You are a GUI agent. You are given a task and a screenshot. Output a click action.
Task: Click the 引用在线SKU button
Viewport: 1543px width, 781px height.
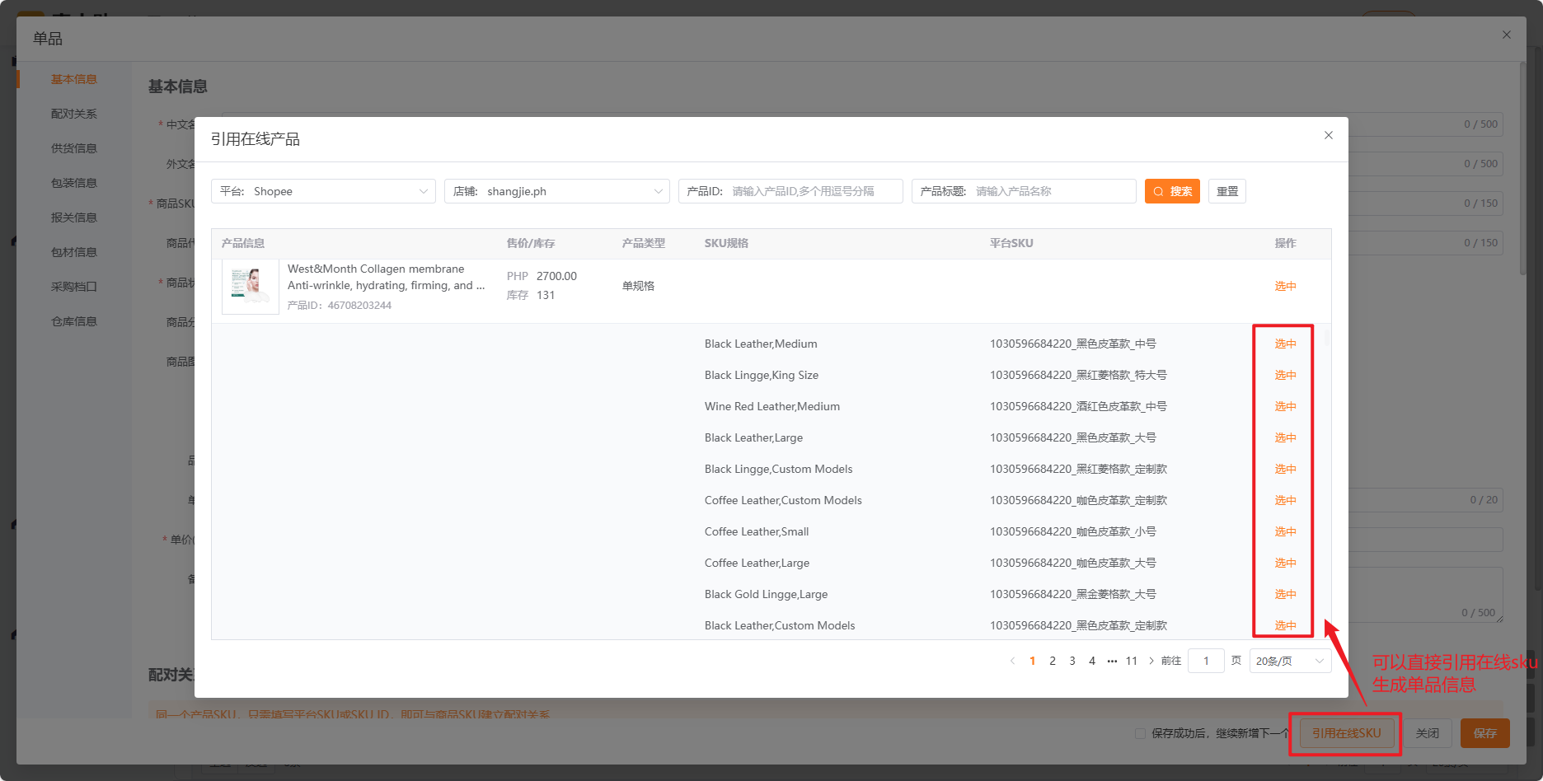tap(1346, 733)
